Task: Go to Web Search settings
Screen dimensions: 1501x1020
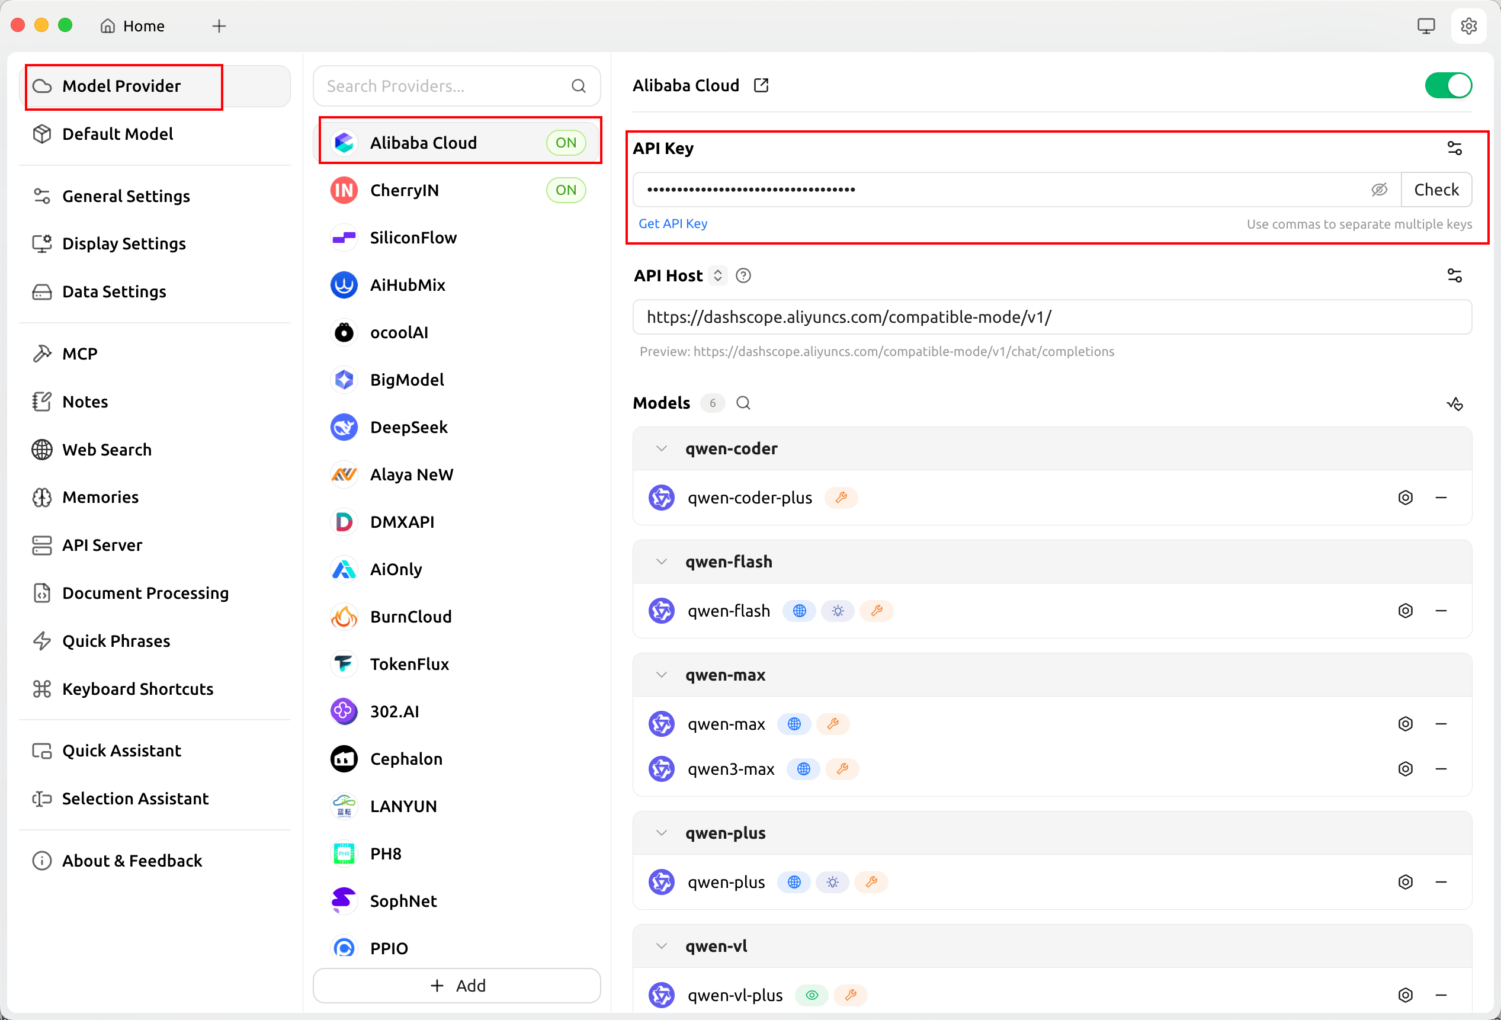Action: point(107,450)
